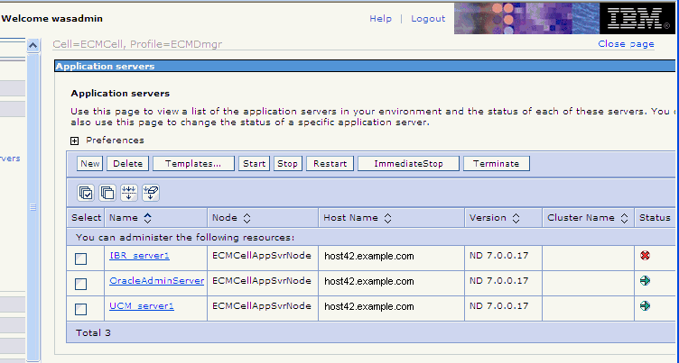This screenshot has height=363, width=679.
Task: Show the filter view icon
Action: 129,192
